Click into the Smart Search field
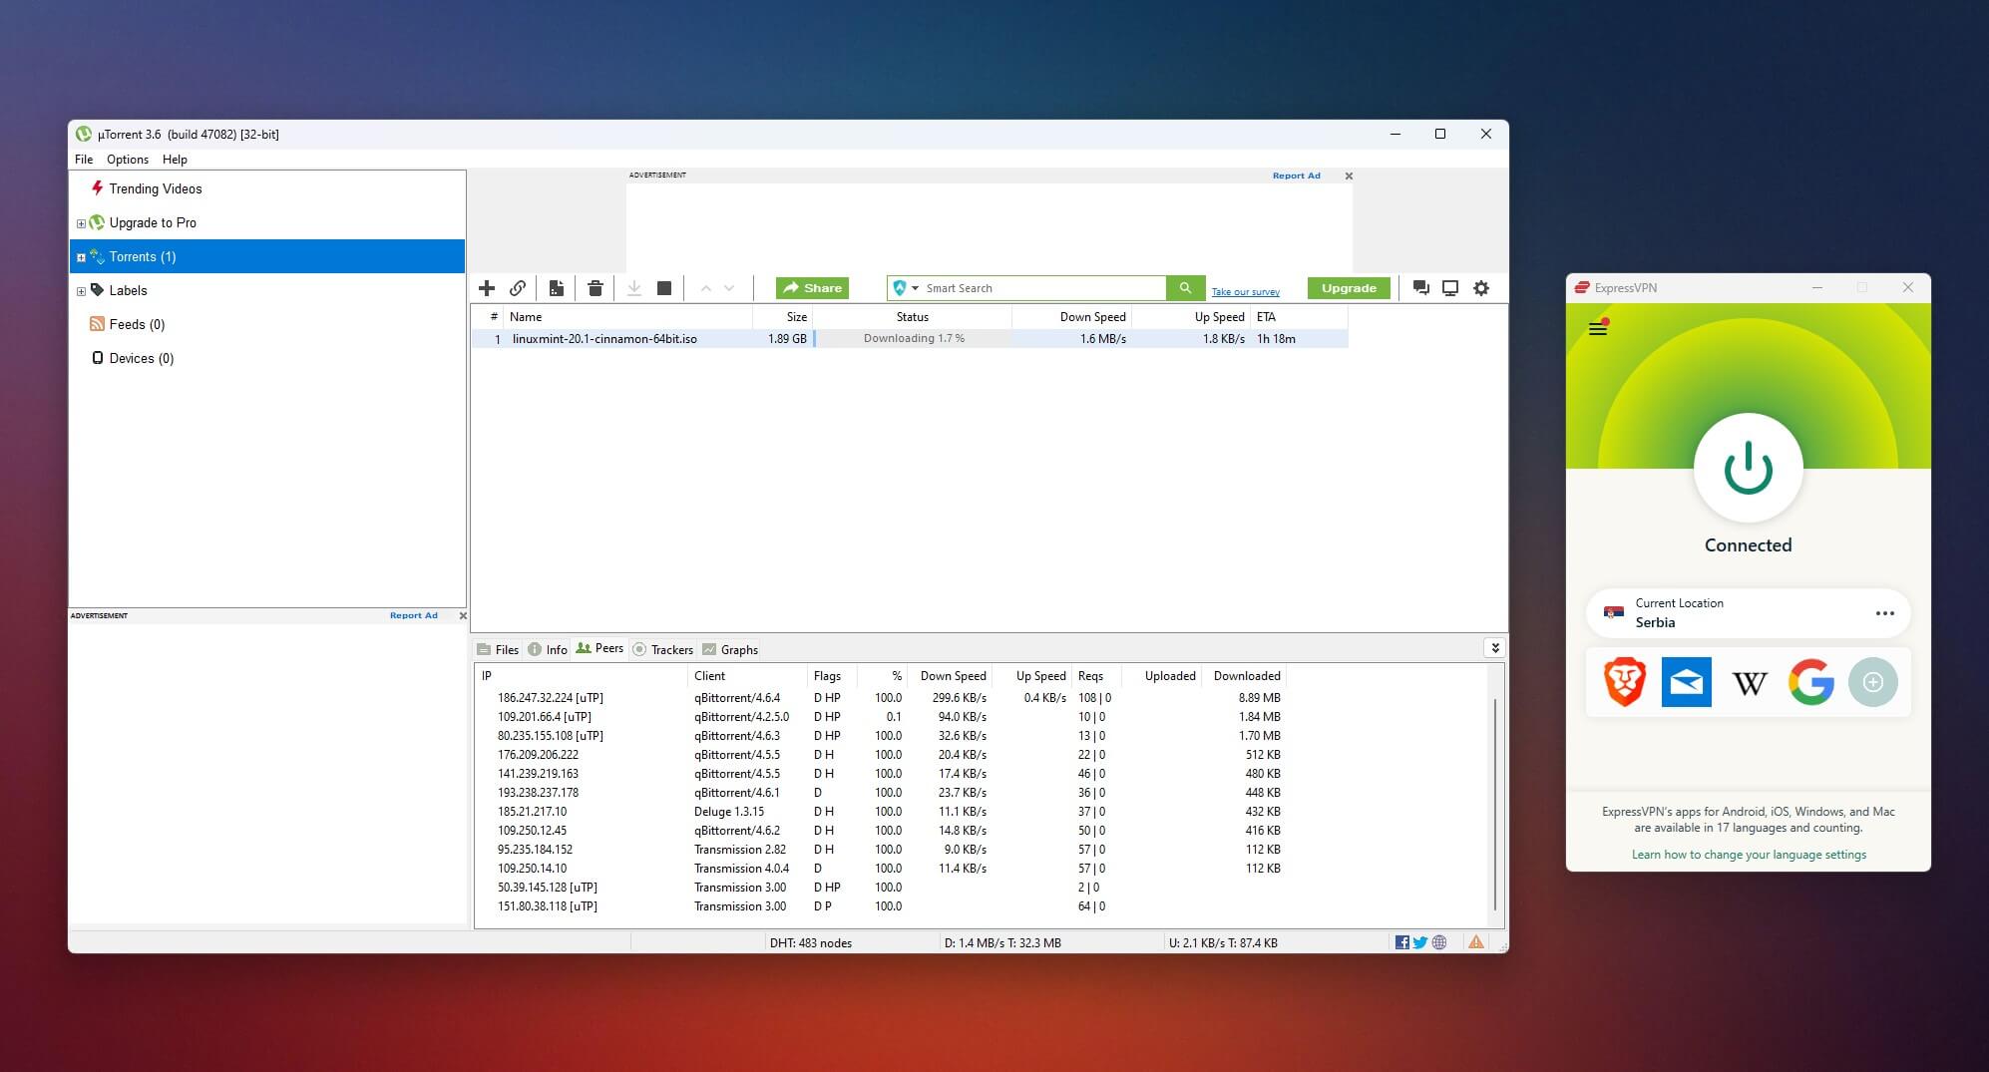 (1043, 288)
